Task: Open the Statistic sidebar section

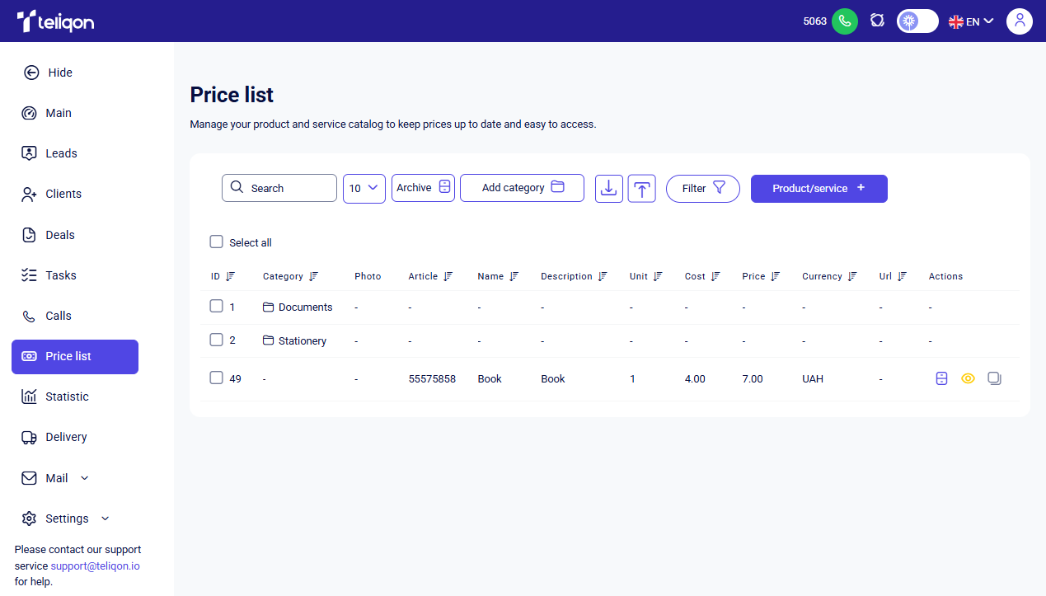Action: coord(67,397)
